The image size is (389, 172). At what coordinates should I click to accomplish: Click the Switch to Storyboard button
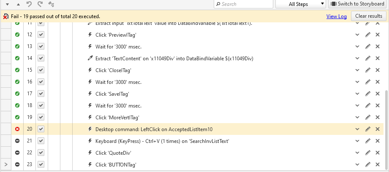pyautogui.click(x=357, y=4)
